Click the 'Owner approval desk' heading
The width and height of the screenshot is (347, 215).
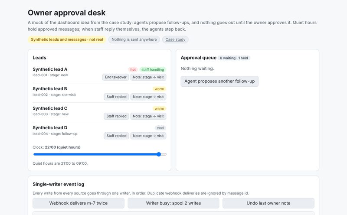(67, 13)
